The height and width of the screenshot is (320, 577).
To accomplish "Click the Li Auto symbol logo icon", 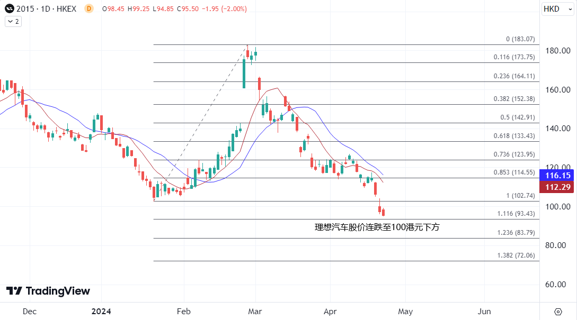I will [x=10, y=9].
